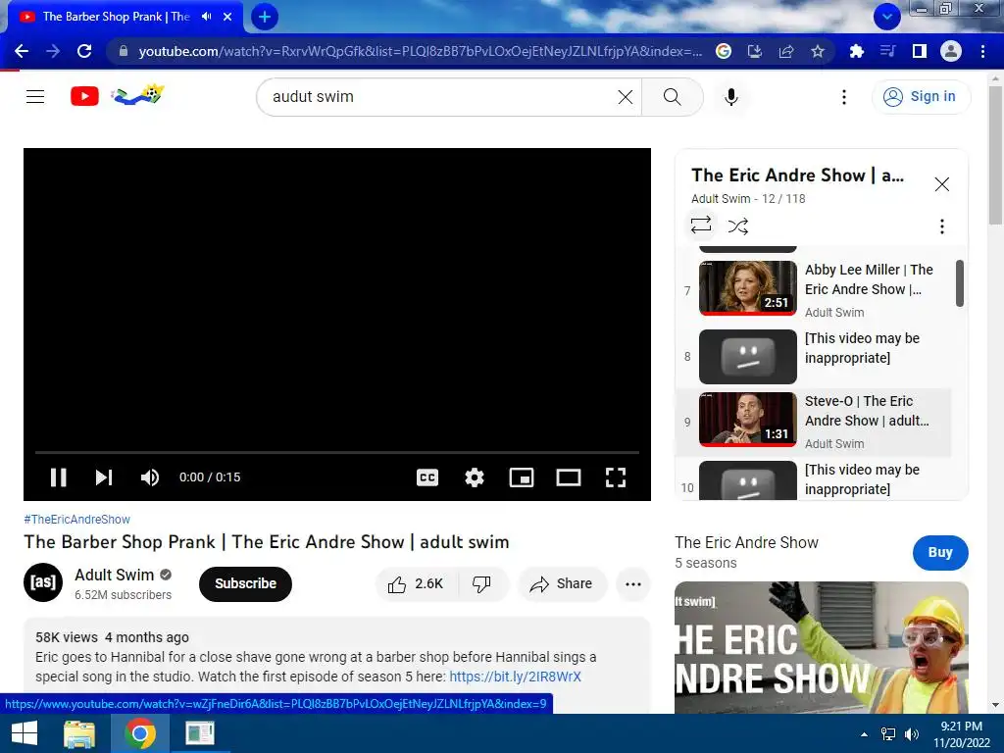Open Chrome profile avatar
Screen dimensions: 1004x753
tap(950, 51)
